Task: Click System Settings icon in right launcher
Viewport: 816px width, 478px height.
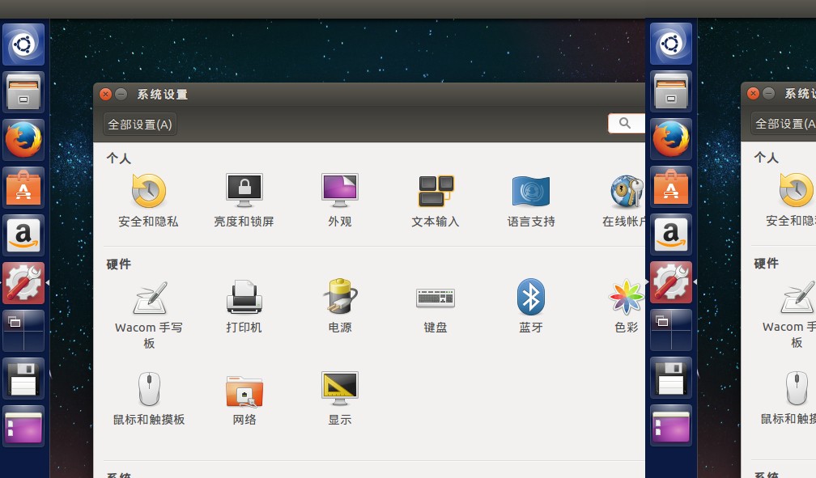Action: (671, 282)
